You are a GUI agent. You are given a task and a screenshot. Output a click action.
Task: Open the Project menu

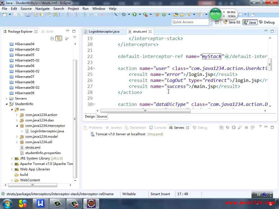click(x=73, y=8)
